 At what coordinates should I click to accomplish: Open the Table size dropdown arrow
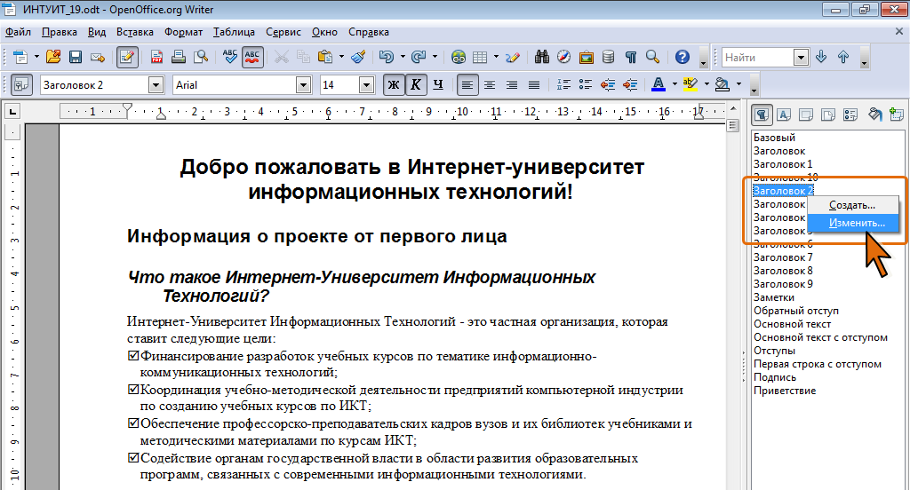coord(496,57)
